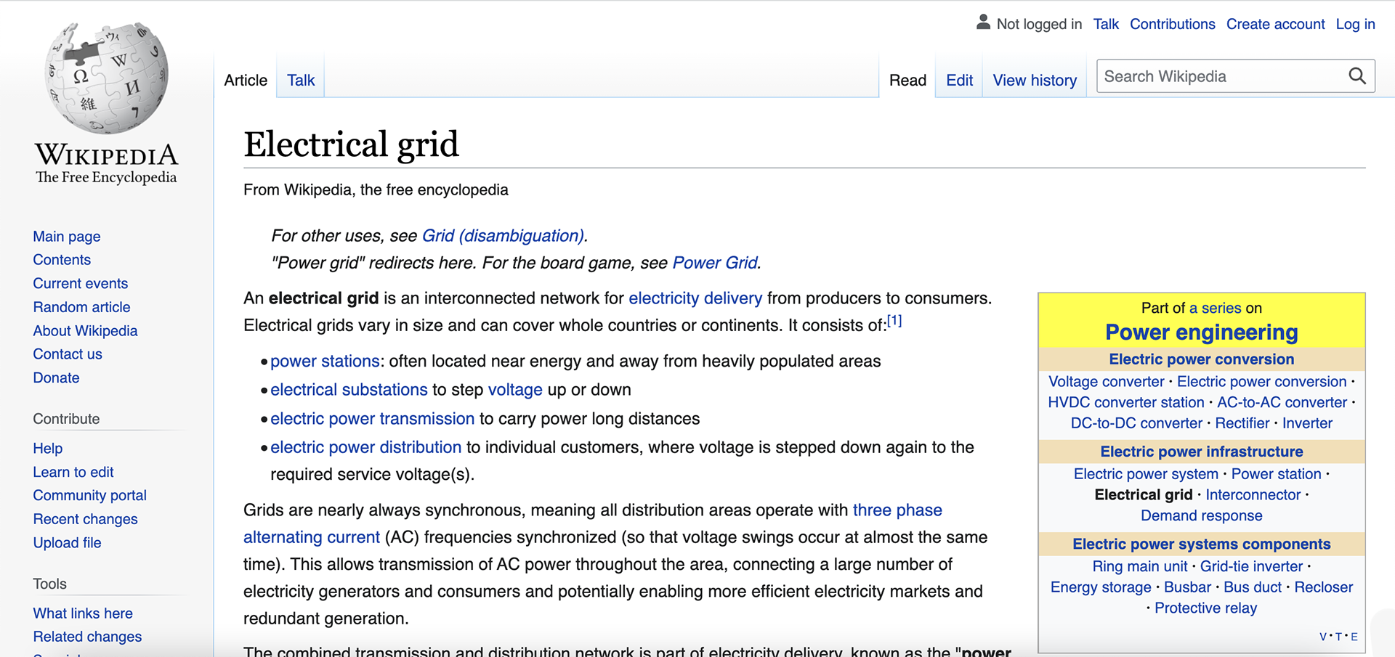Open the View history tab
The image size is (1395, 657).
(x=1035, y=80)
